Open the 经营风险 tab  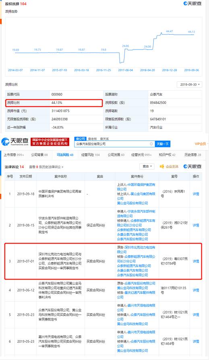click(91, 155)
